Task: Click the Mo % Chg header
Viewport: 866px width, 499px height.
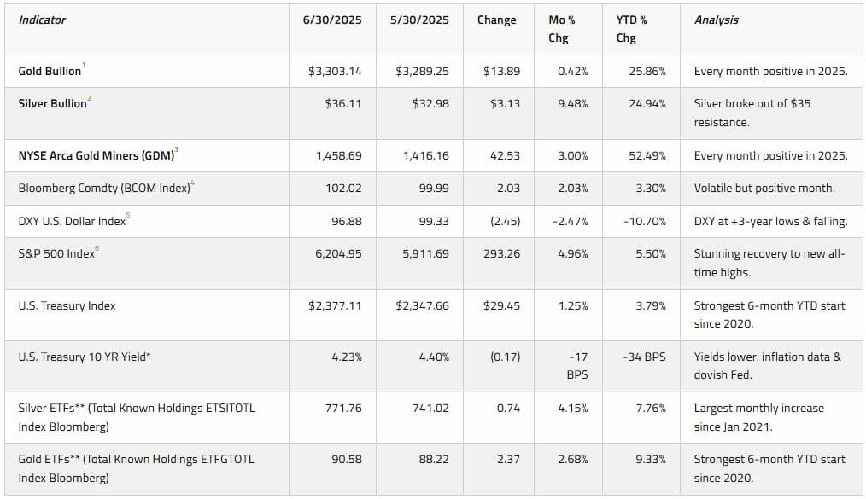Action: (562, 29)
